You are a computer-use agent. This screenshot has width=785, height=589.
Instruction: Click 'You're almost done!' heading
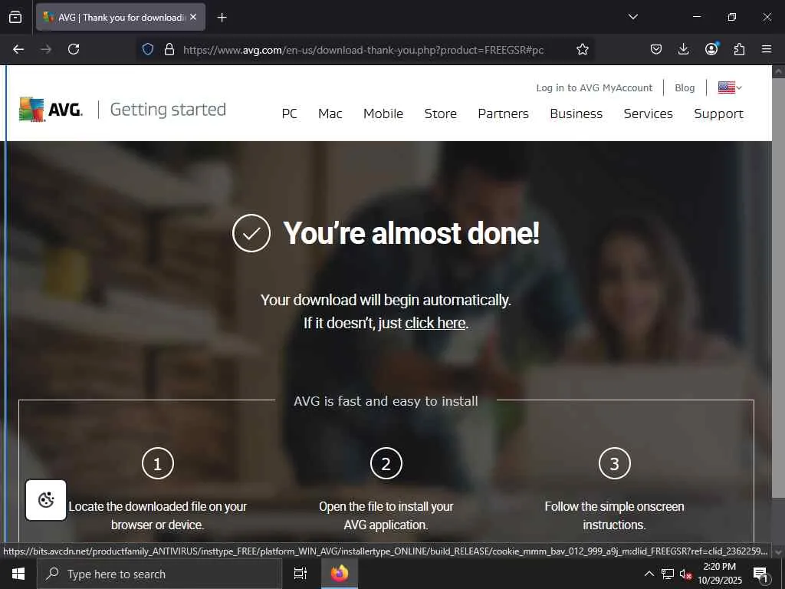[x=411, y=233]
